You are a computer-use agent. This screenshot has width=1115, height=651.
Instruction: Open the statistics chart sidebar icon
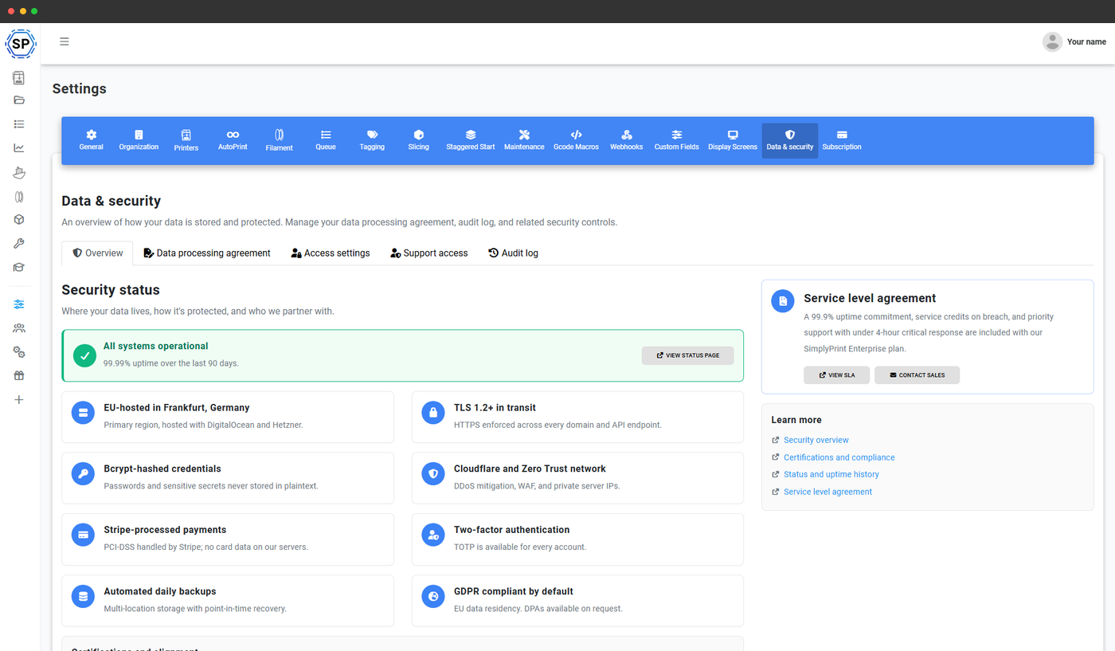point(19,148)
